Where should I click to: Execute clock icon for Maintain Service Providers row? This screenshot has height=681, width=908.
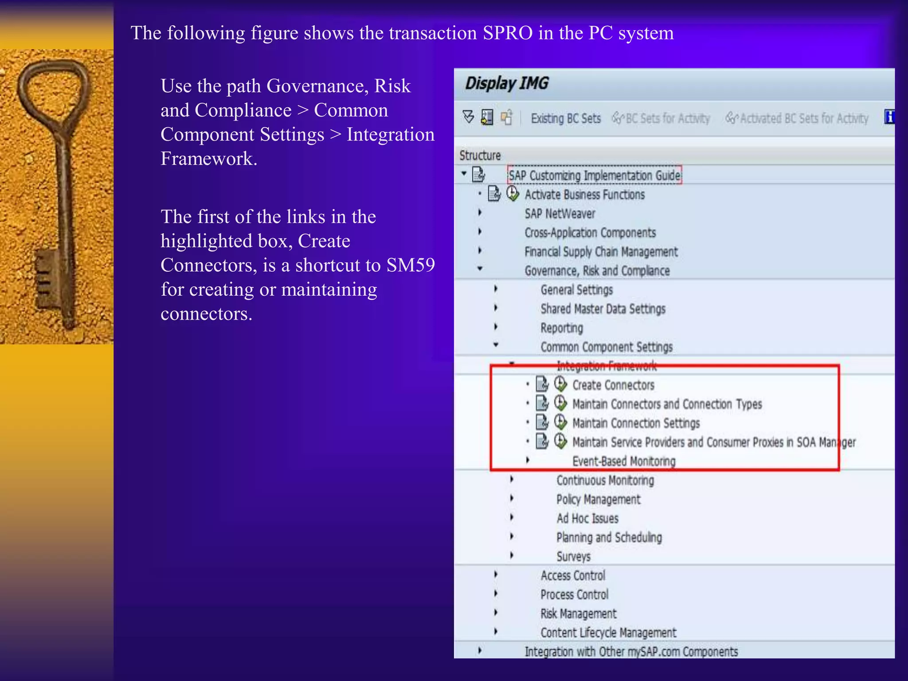coord(561,441)
